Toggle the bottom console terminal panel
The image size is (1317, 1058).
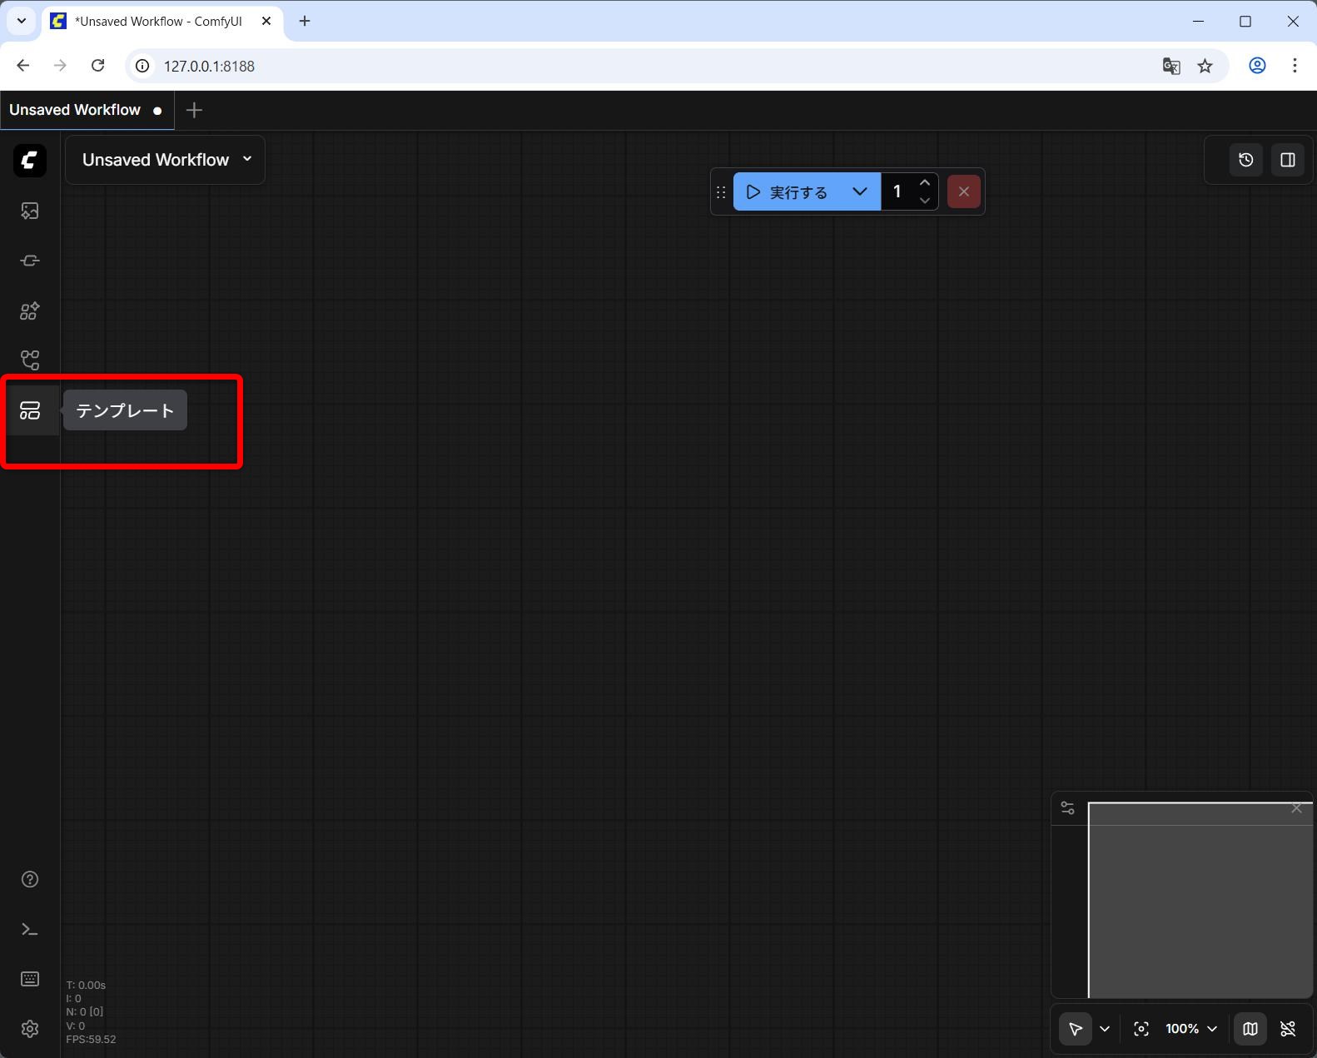(30, 929)
